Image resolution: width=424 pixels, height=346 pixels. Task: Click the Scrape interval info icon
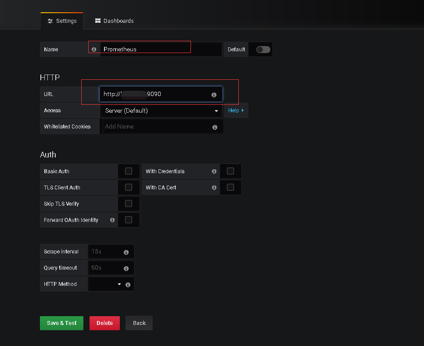[126, 252]
